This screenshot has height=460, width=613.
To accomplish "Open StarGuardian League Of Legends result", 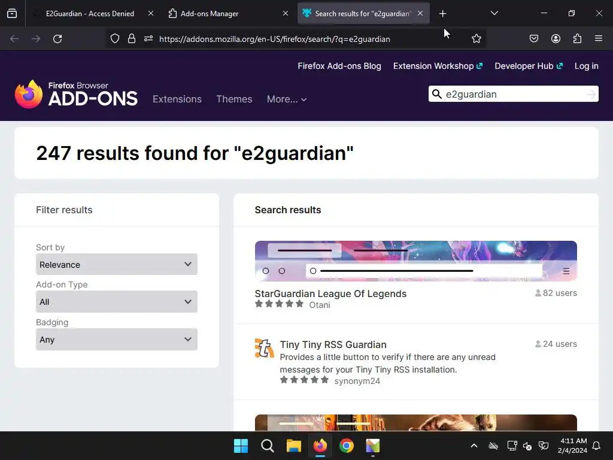I will click(330, 293).
